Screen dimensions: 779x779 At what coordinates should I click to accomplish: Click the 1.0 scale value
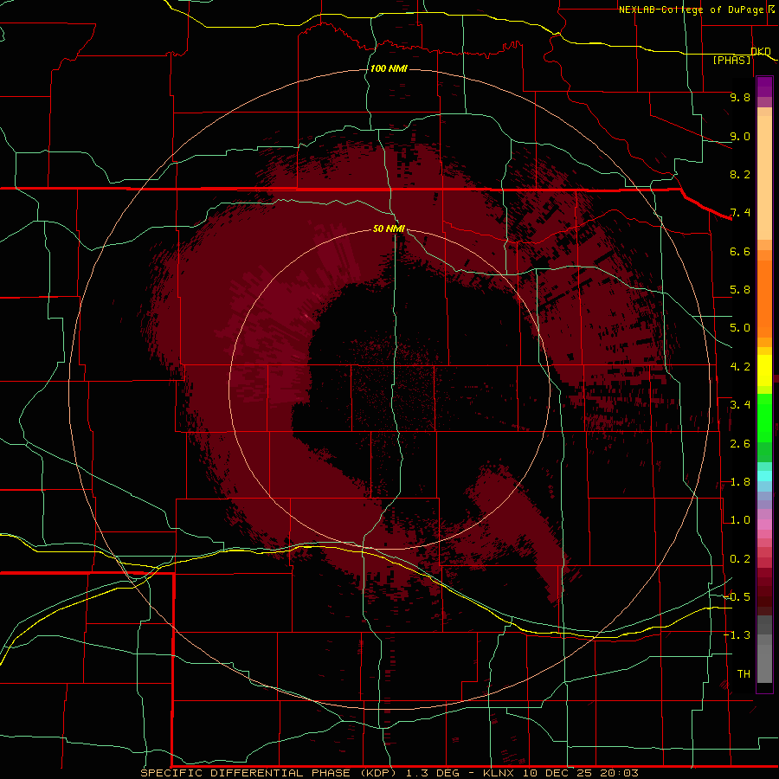[740, 520]
